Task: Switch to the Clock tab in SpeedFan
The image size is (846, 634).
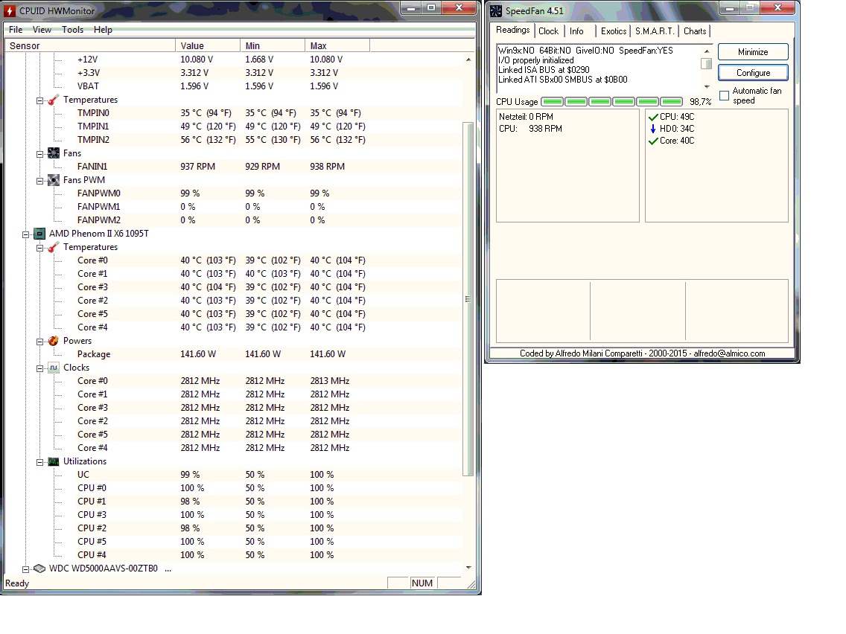Action: pyautogui.click(x=548, y=31)
